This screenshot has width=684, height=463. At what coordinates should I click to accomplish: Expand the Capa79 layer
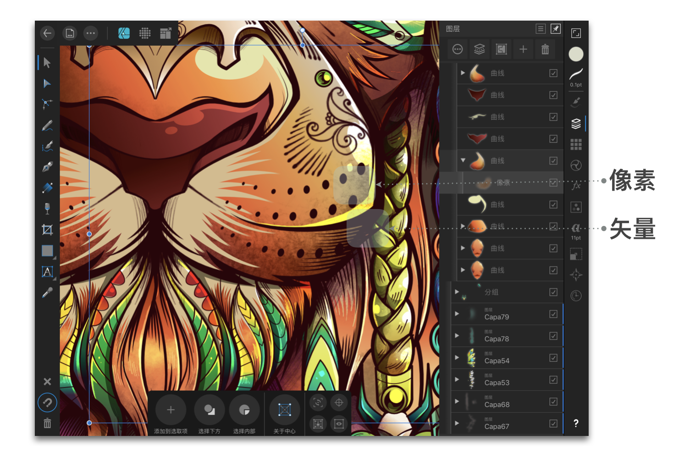point(457,314)
